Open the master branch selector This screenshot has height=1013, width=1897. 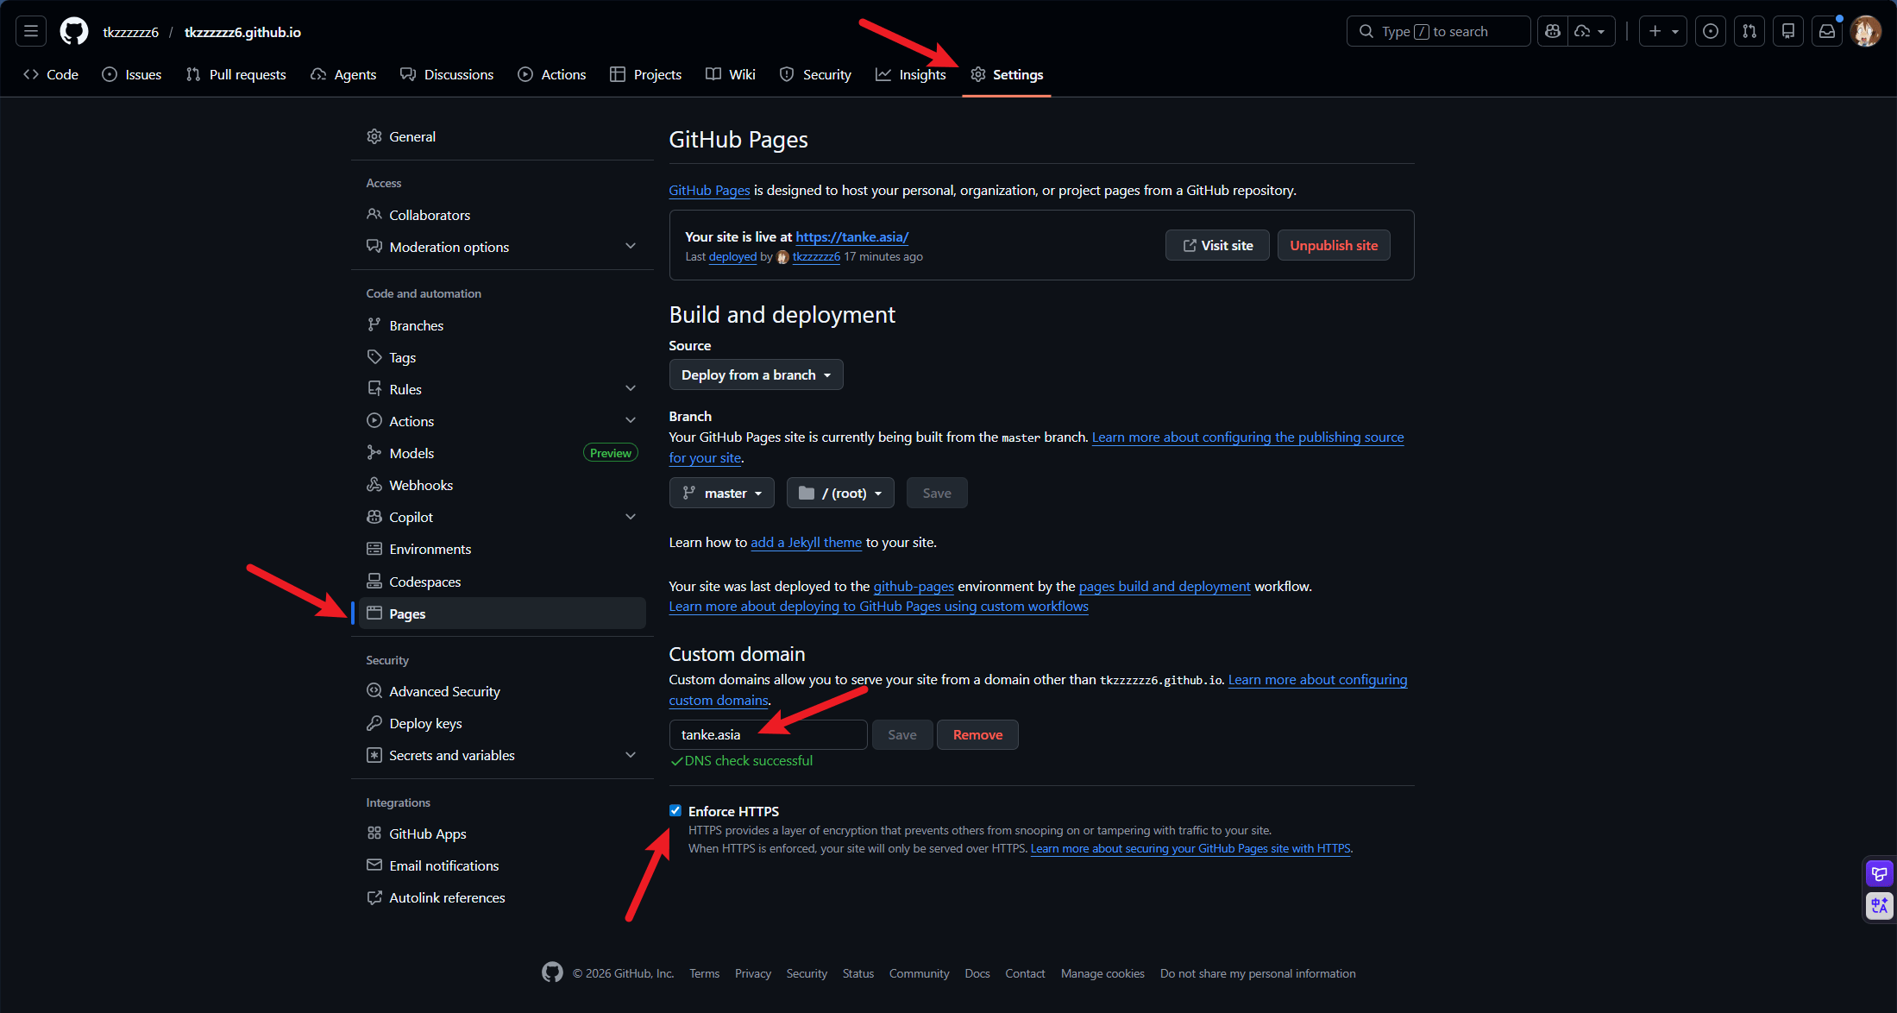[x=721, y=493]
